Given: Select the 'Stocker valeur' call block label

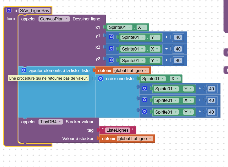Looking at the screenshot, I should (x=79, y=122).
